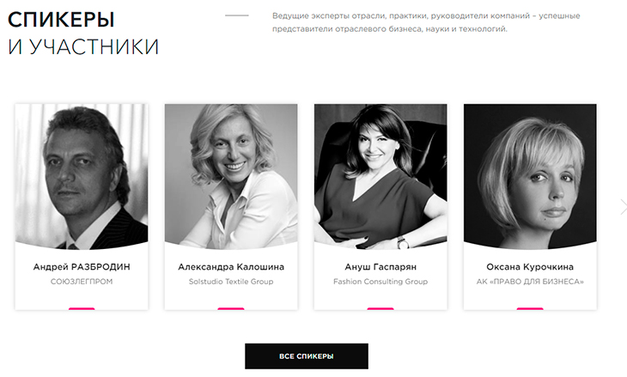
Task: Click the name Александра Калошина
Action: 231,267
